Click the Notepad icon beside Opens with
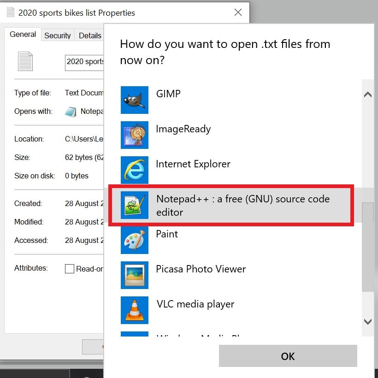 [x=71, y=112]
